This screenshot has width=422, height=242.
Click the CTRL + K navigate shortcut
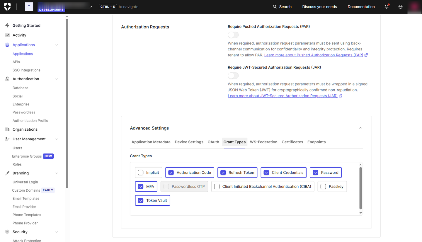(108, 7)
